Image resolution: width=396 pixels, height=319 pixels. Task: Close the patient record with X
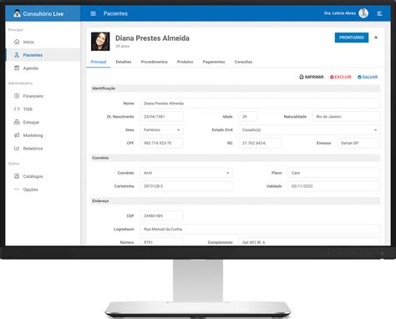pos(376,38)
